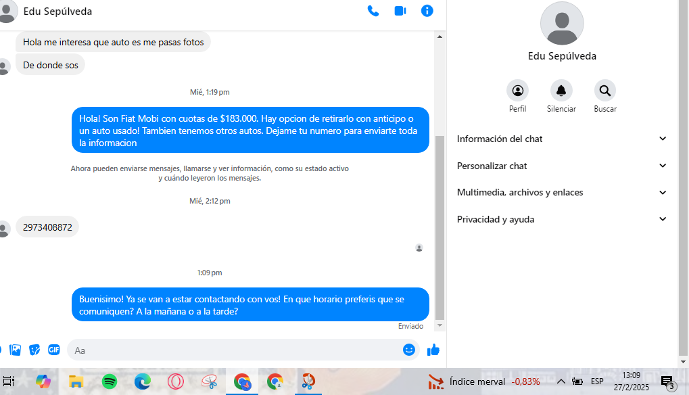689x395 pixels.
Task: Click the Enviado status label
Action: pyautogui.click(x=411, y=327)
